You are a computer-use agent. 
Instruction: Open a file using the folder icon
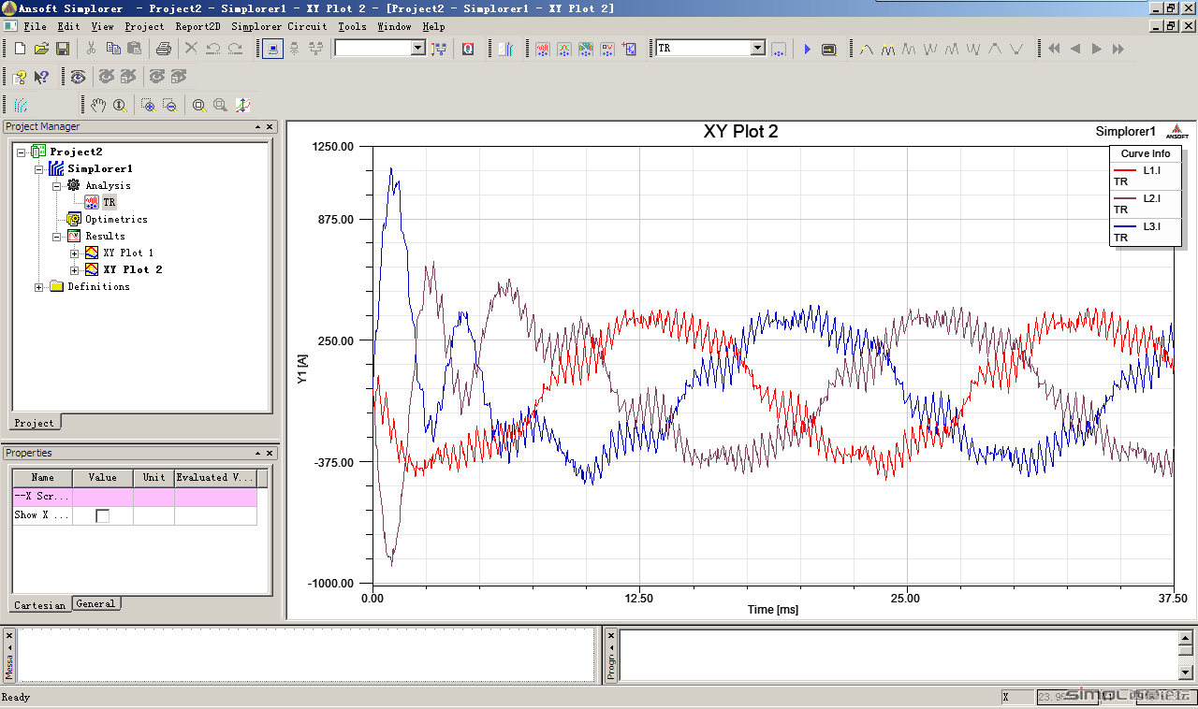tap(41, 48)
